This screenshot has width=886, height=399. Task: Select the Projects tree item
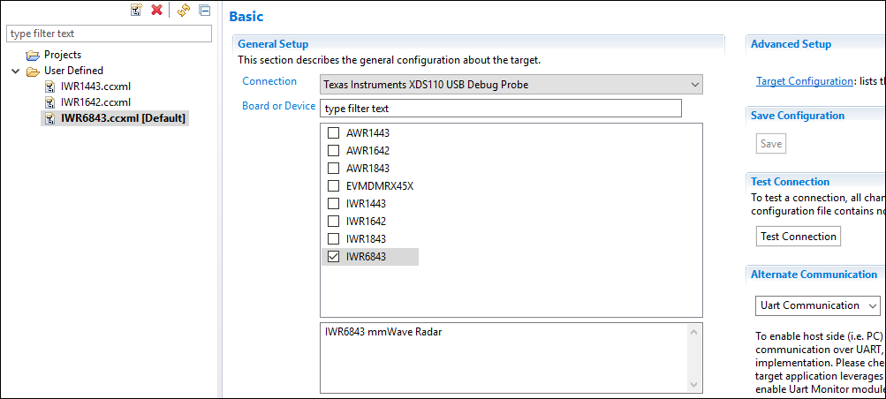(63, 55)
